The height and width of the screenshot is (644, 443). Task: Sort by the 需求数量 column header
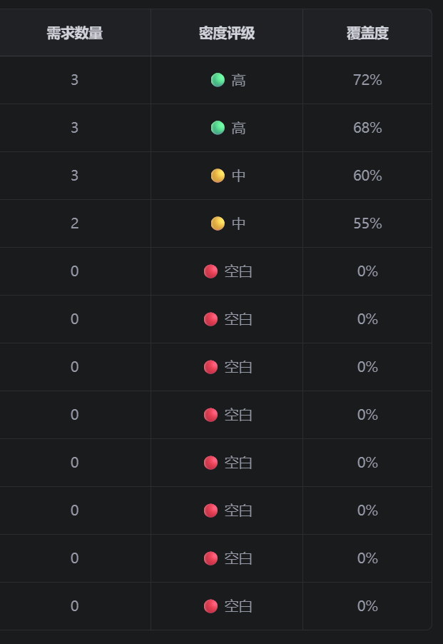(x=75, y=33)
